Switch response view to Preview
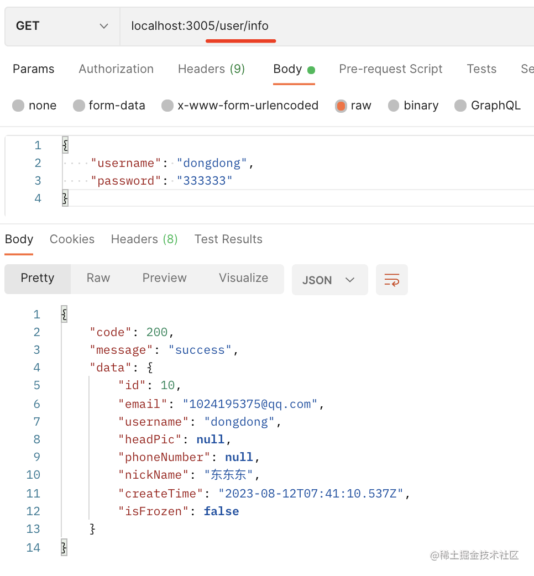This screenshot has width=534, height=576. click(164, 278)
